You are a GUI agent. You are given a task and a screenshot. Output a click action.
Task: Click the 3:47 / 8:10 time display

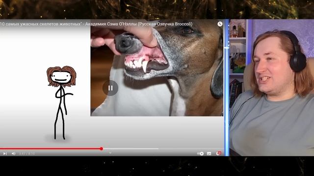26,154
